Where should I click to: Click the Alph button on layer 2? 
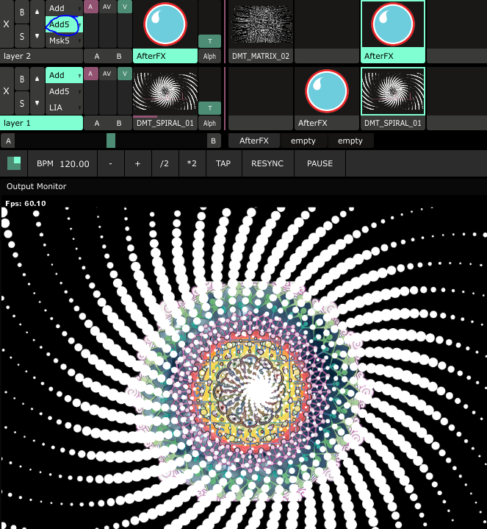point(209,57)
